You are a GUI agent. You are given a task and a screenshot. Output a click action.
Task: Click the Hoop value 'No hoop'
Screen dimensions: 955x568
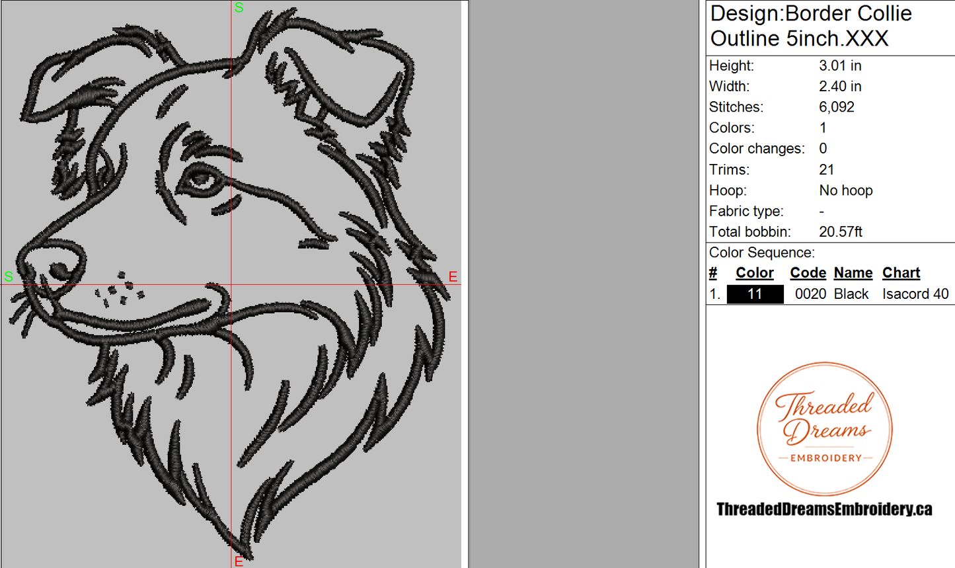(x=846, y=190)
